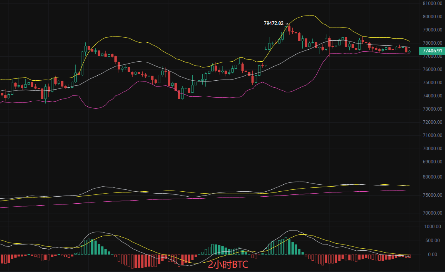
Task: Click the green current price tag 77405.91
Action: [432, 51]
